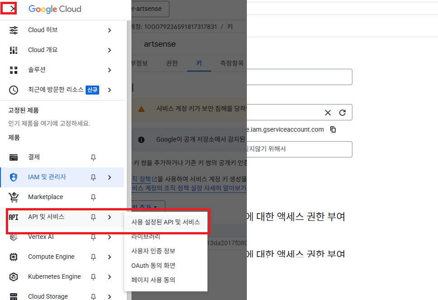Pin Cloud Storage to fixed products
This screenshot has height=300, width=438.
tap(93, 297)
